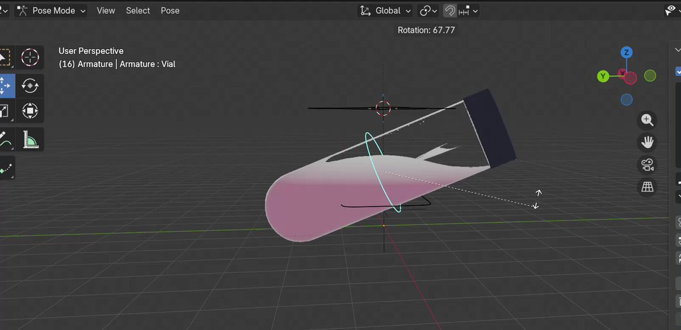Image resolution: width=681 pixels, height=330 pixels.
Task: Click the unlabeled dark blue negative-Z gizmo ball
Action: 627,100
